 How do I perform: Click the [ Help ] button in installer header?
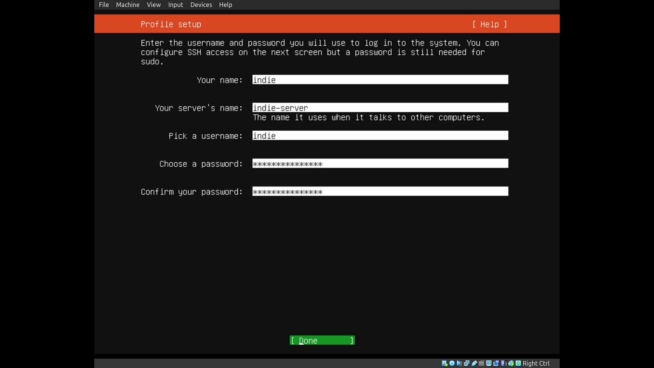(x=490, y=24)
